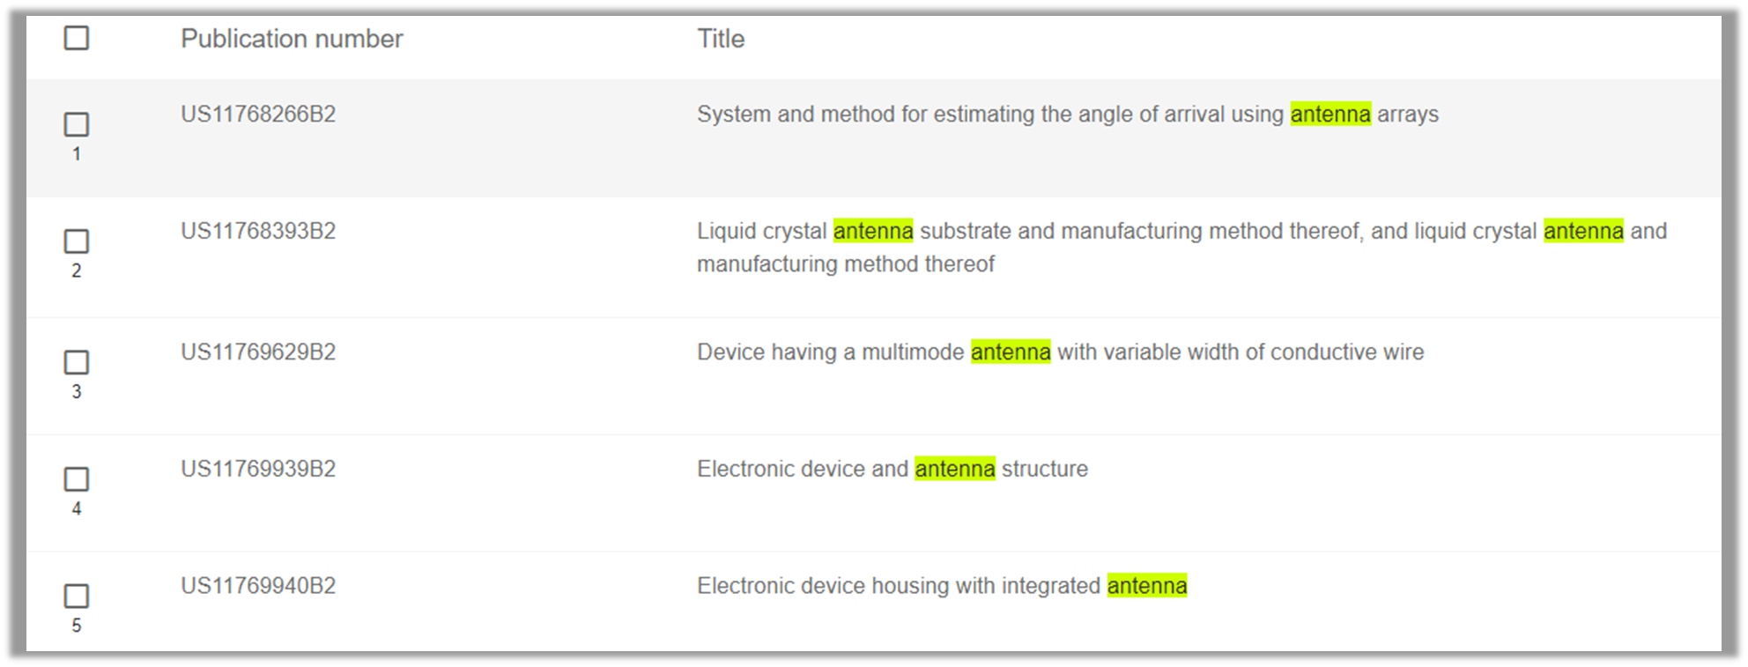Open publication US11769940B2
This screenshot has width=1748, height=667.
tap(258, 586)
